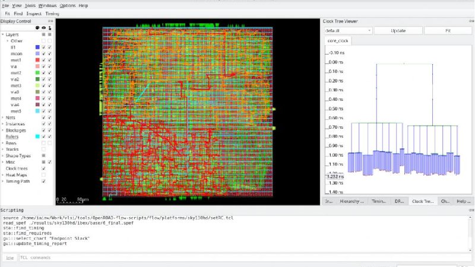Change the met5 layer light blue swatch

[x=37, y=111]
